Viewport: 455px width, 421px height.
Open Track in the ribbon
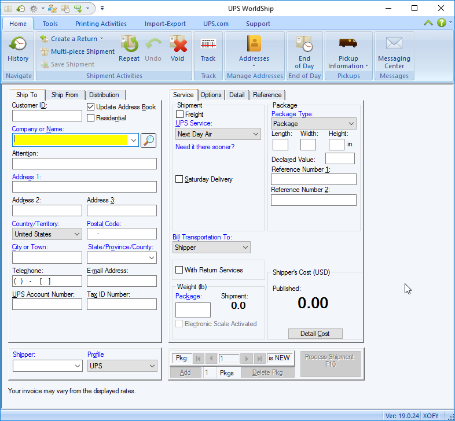[x=208, y=49]
